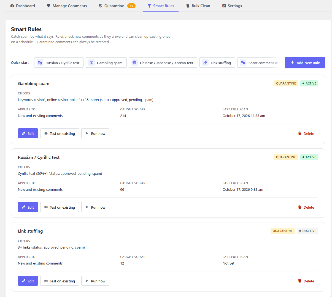Click the Russian / Cyrillic text rule title
The height and width of the screenshot is (297, 332).
(39, 157)
